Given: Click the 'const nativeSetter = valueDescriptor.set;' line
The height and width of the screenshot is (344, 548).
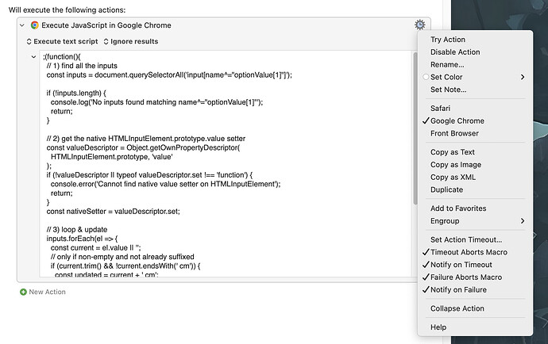Looking at the screenshot, I should (114, 212).
